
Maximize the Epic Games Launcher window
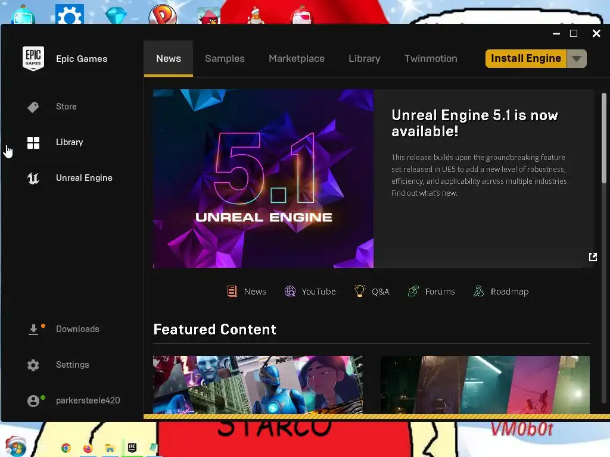click(x=574, y=33)
